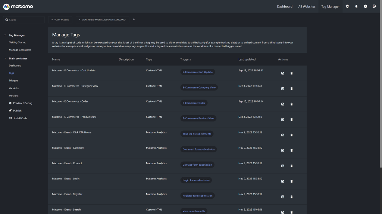Edit the E-Commerce - Order tag
The image size is (382, 214).
coord(283,104)
